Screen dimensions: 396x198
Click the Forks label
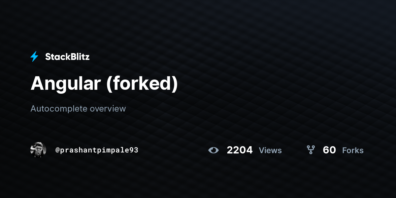click(353, 150)
